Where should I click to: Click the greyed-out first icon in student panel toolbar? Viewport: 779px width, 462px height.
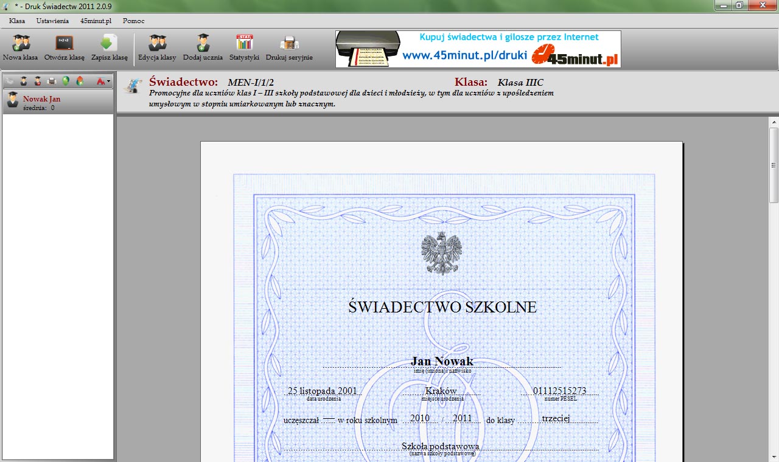(10, 81)
